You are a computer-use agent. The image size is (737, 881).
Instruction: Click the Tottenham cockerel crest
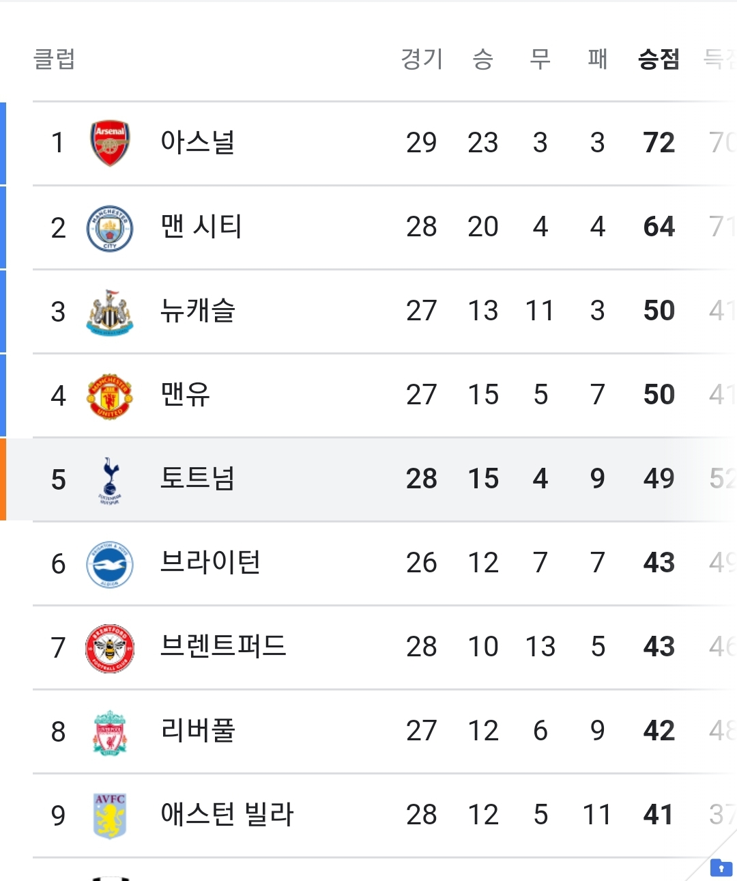110,480
